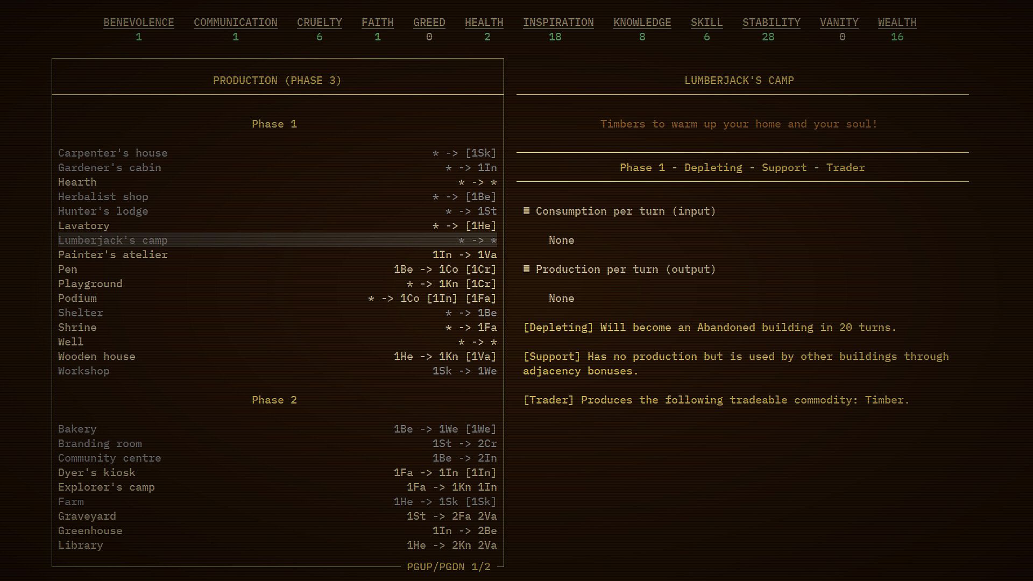Select Carpenter's house in production list
1033x581 pixels.
pyautogui.click(x=113, y=153)
